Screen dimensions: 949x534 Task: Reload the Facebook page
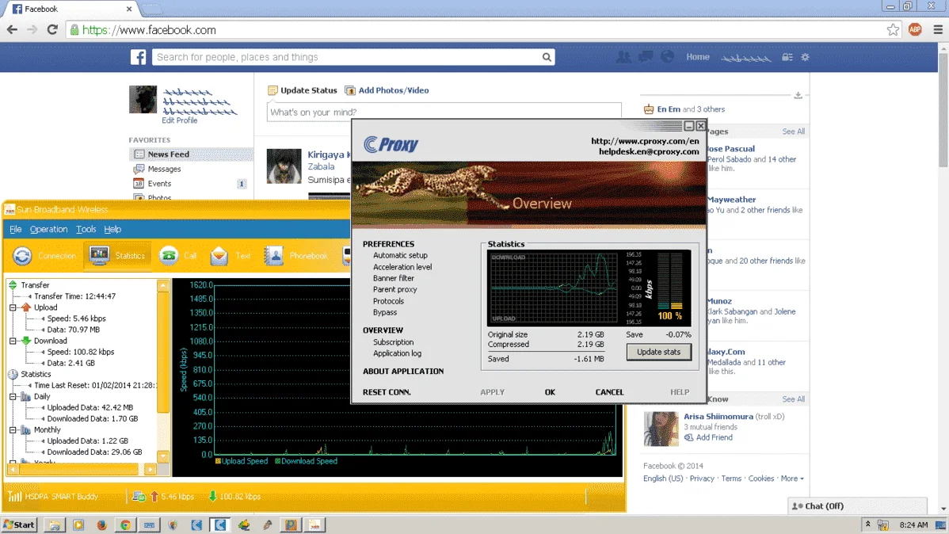[x=52, y=29]
